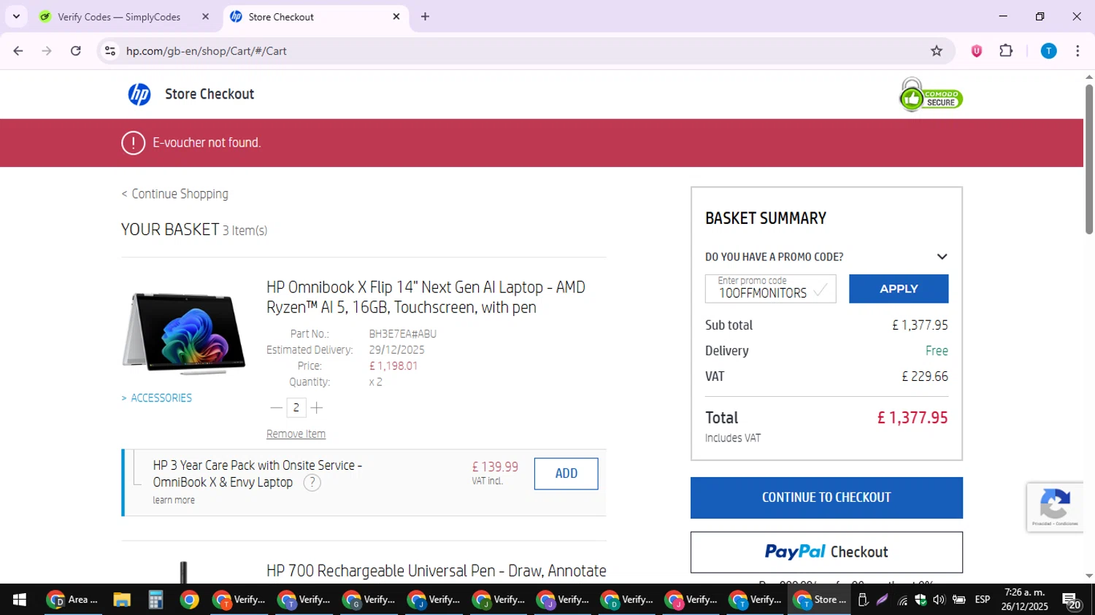Click the browser back arrow
Image resolution: width=1095 pixels, height=615 pixels.
18,51
